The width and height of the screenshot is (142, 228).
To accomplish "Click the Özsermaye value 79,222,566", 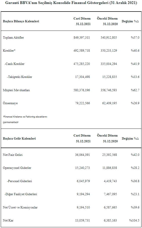I will click(82, 103).
